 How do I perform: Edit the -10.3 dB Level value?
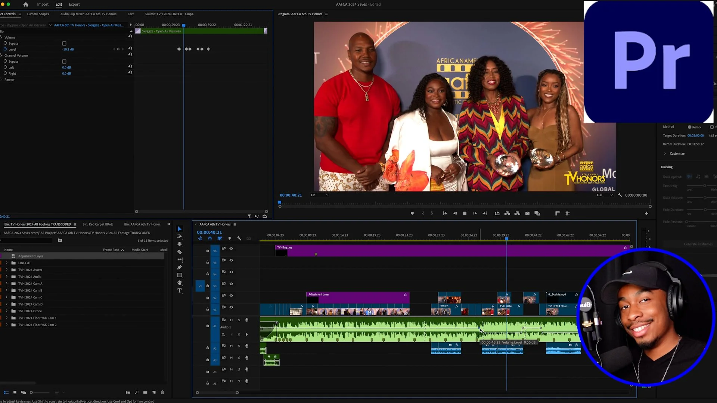coord(68,49)
